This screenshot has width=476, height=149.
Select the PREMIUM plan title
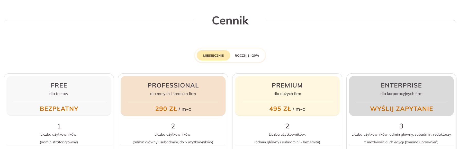point(287,85)
